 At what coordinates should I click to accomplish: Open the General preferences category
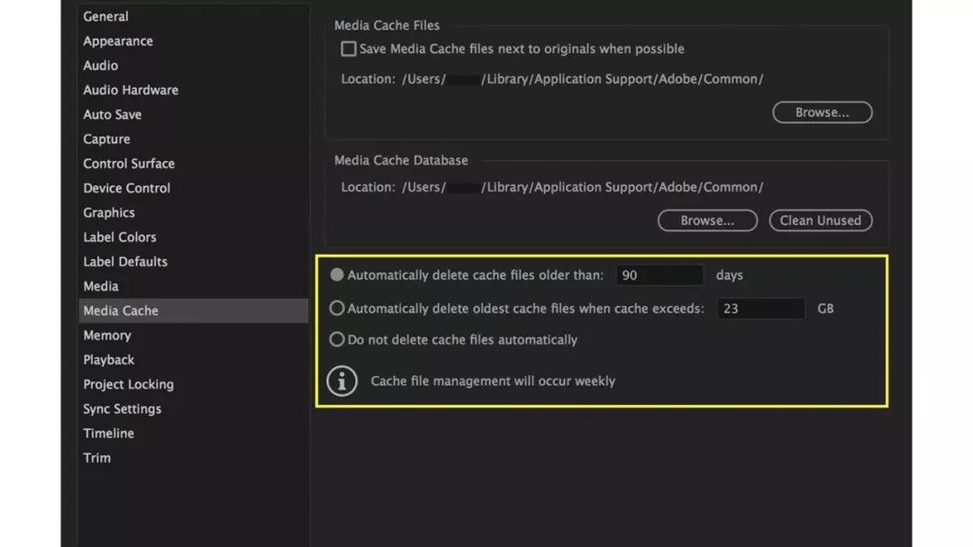[x=106, y=17]
